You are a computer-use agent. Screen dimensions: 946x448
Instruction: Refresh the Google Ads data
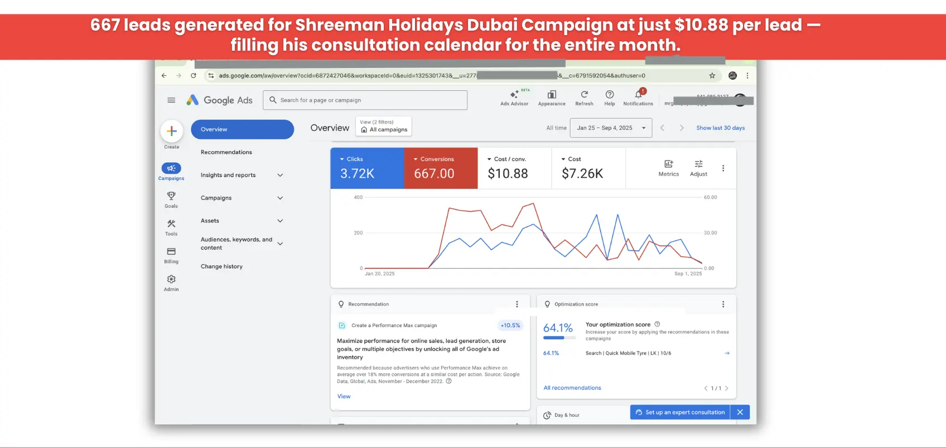584,98
